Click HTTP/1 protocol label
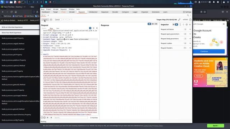 pyautogui.click(x=185, y=19)
